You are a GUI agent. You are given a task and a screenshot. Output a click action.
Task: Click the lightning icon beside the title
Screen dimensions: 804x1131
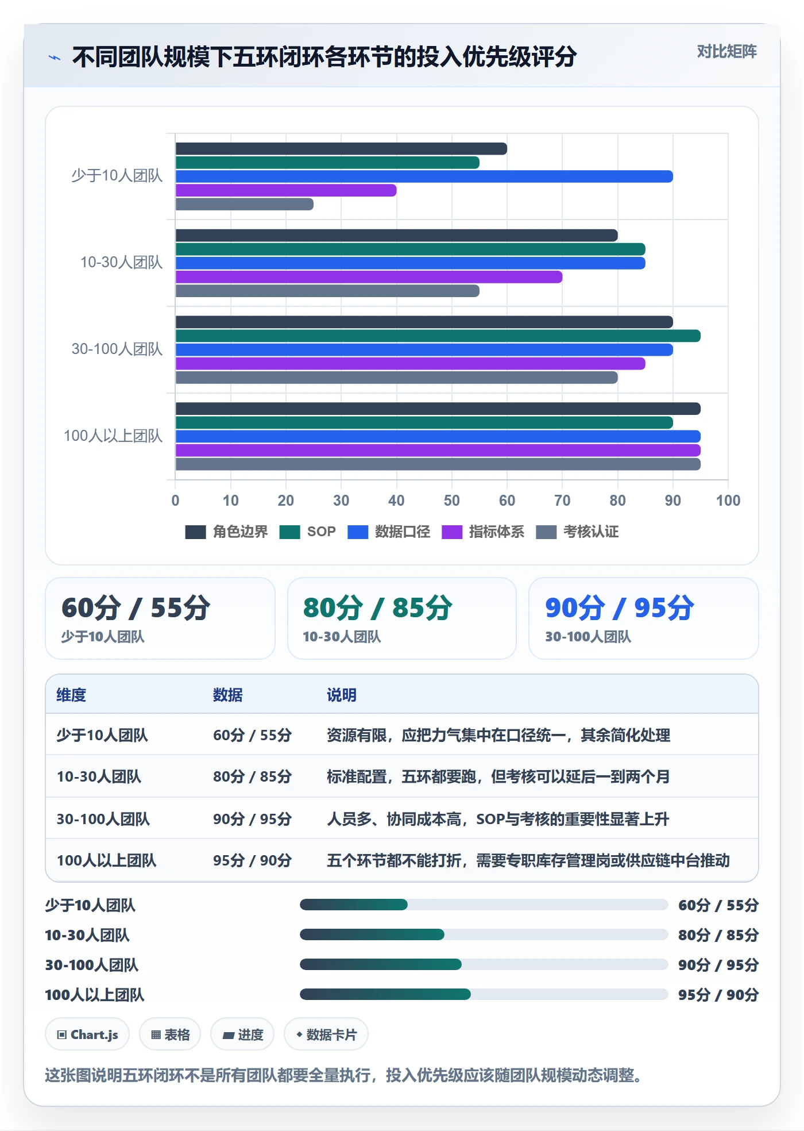pos(55,57)
